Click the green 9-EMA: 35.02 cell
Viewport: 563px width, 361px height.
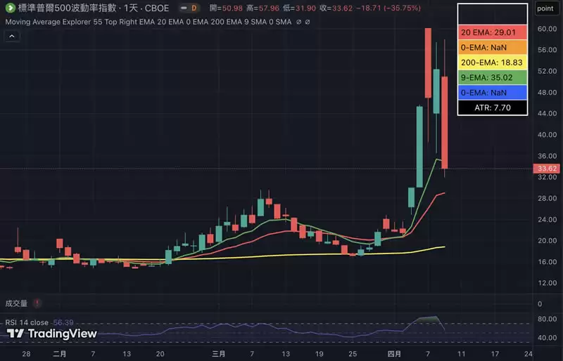pyautogui.click(x=492, y=77)
